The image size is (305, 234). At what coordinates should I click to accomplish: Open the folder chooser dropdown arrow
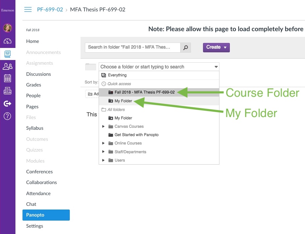(216, 67)
